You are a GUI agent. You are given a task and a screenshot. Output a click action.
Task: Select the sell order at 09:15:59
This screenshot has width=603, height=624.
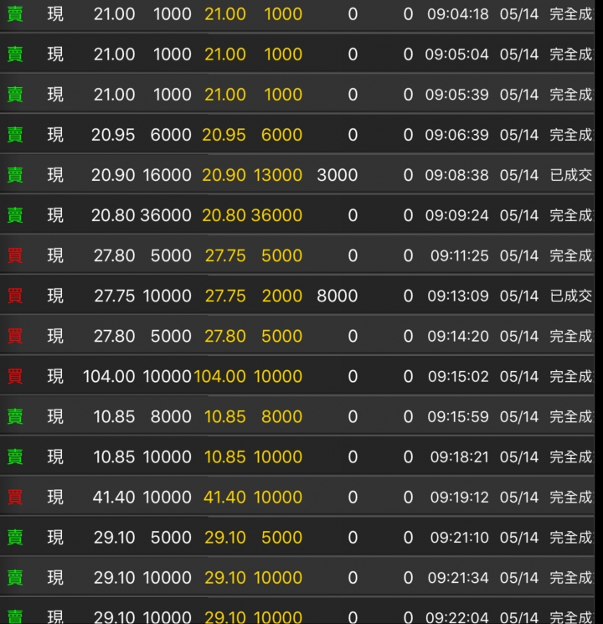click(297, 416)
